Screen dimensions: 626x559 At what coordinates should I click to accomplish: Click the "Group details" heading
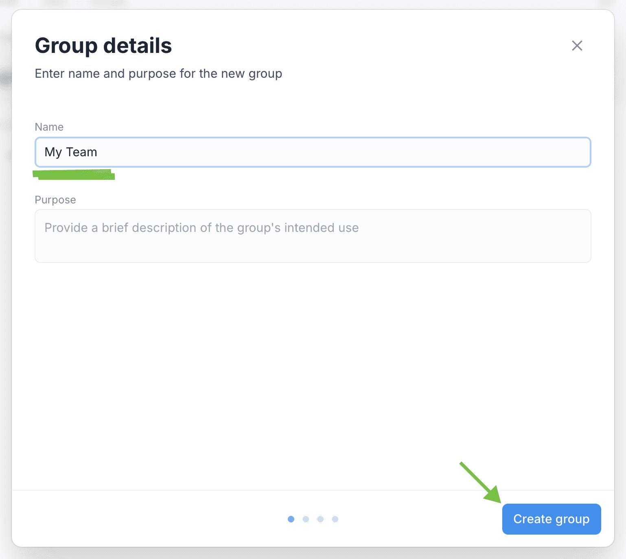click(103, 46)
